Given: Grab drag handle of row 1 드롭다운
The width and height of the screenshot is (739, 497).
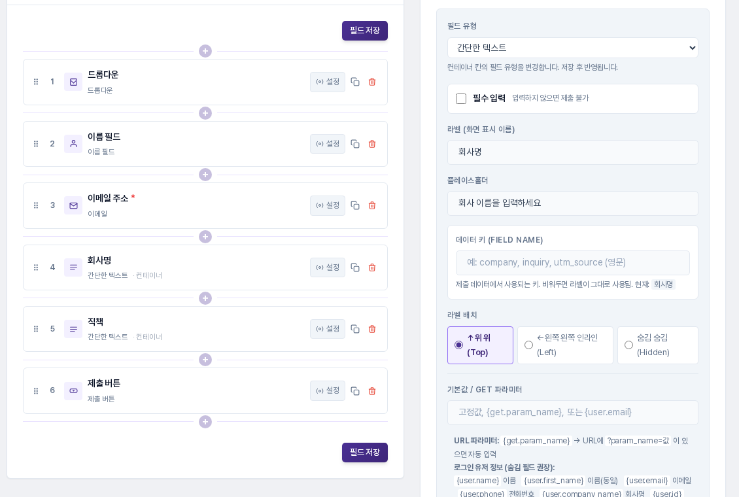Looking at the screenshot, I should click(36, 82).
